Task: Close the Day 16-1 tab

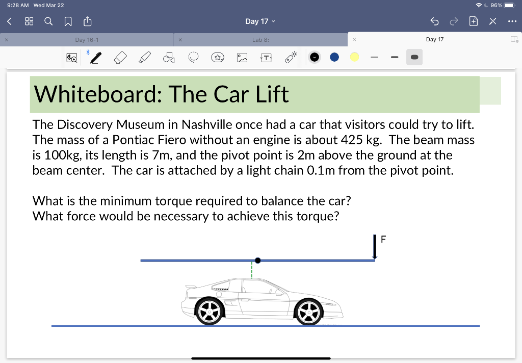Action: coord(6,40)
